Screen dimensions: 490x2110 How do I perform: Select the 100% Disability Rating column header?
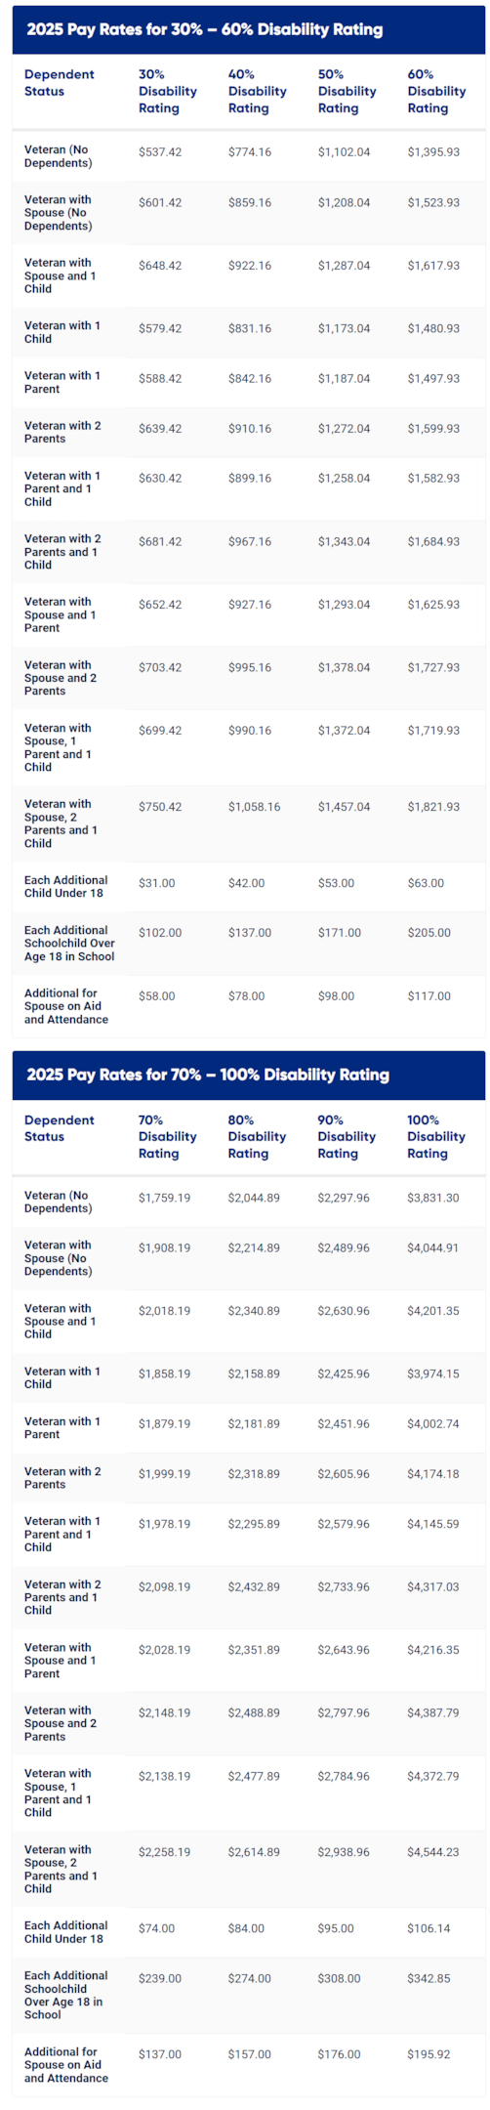click(x=436, y=1136)
